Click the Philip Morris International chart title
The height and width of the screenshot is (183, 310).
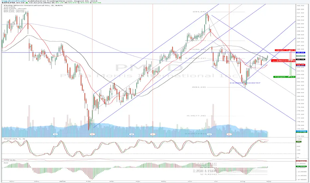click(x=33, y=5)
